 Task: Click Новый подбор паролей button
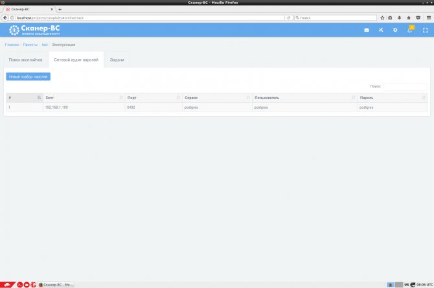tap(29, 76)
